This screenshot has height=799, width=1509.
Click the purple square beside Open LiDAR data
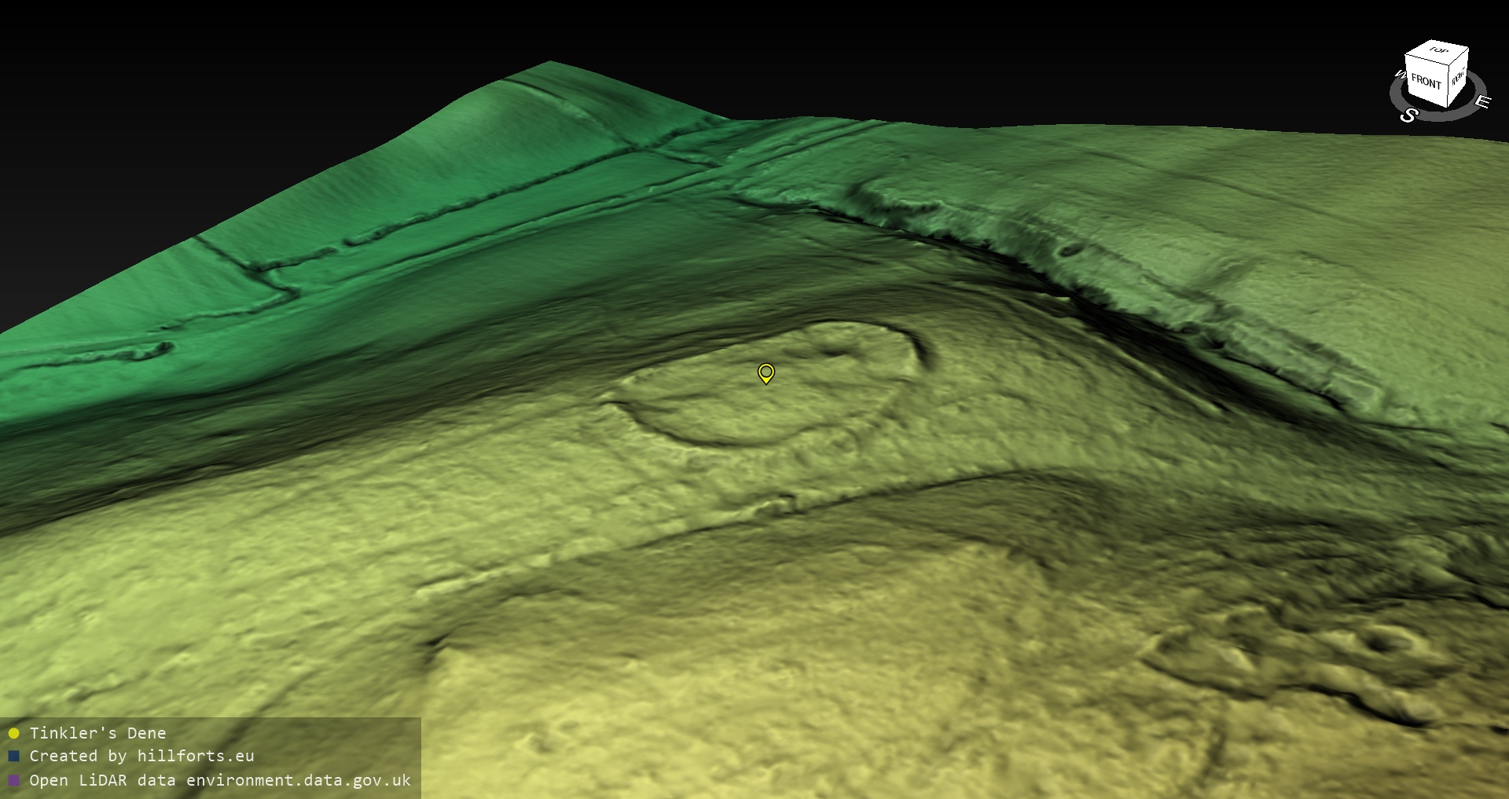[13, 780]
